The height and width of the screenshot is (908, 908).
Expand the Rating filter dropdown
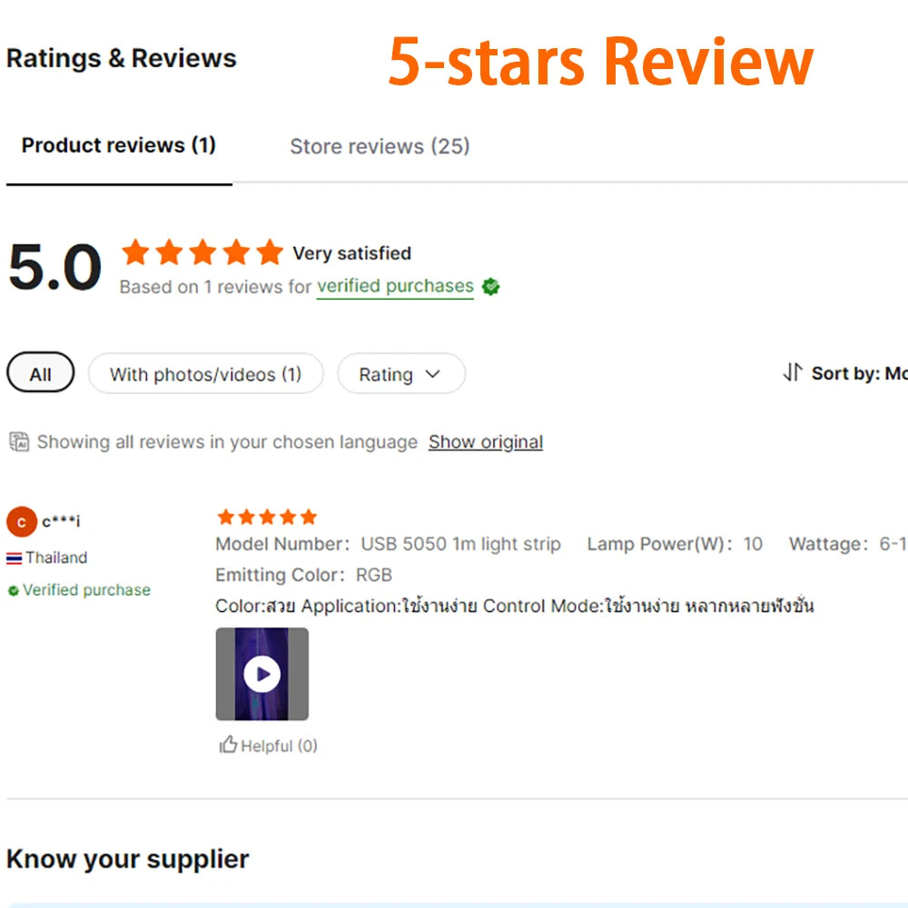coord(400,374)
